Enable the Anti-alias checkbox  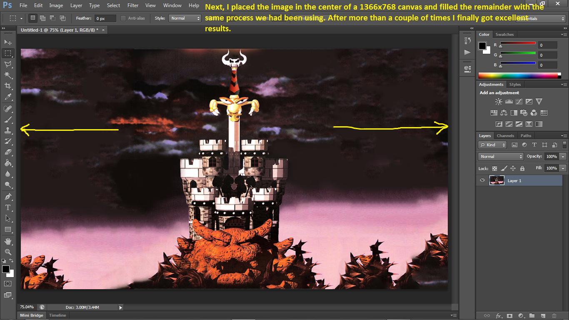pyautogui.click(x=123, y=18)
